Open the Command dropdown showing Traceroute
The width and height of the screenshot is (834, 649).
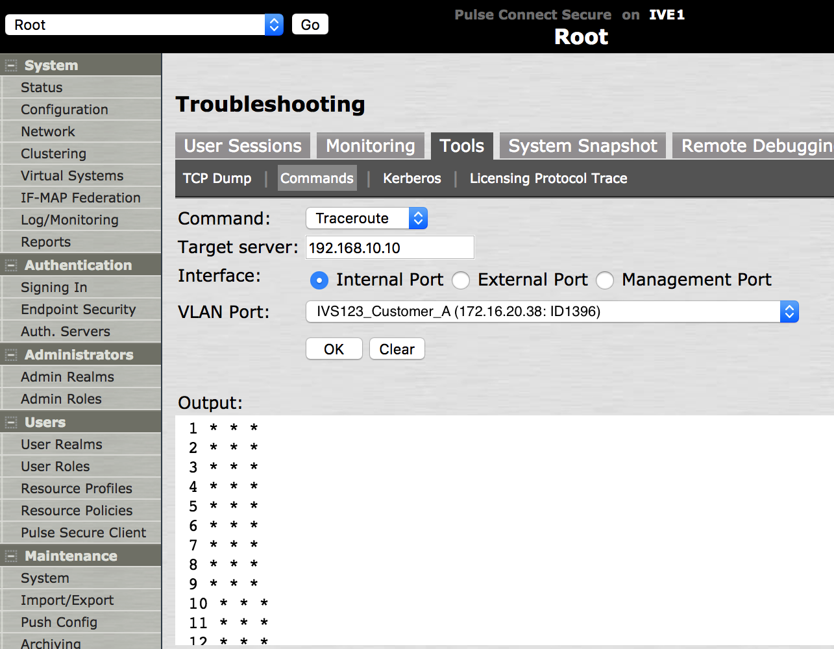tap(366, 219)
